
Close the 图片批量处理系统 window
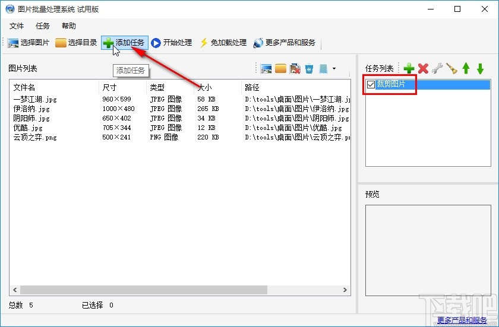click(x=485, y=9)
